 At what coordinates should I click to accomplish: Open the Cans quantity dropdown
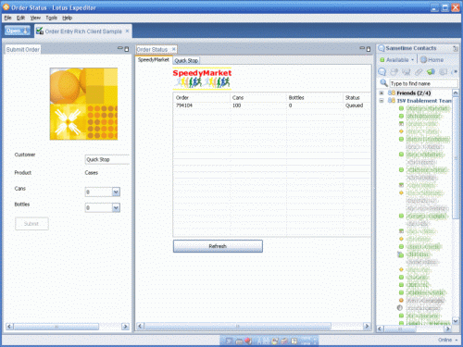click(116, 192)
